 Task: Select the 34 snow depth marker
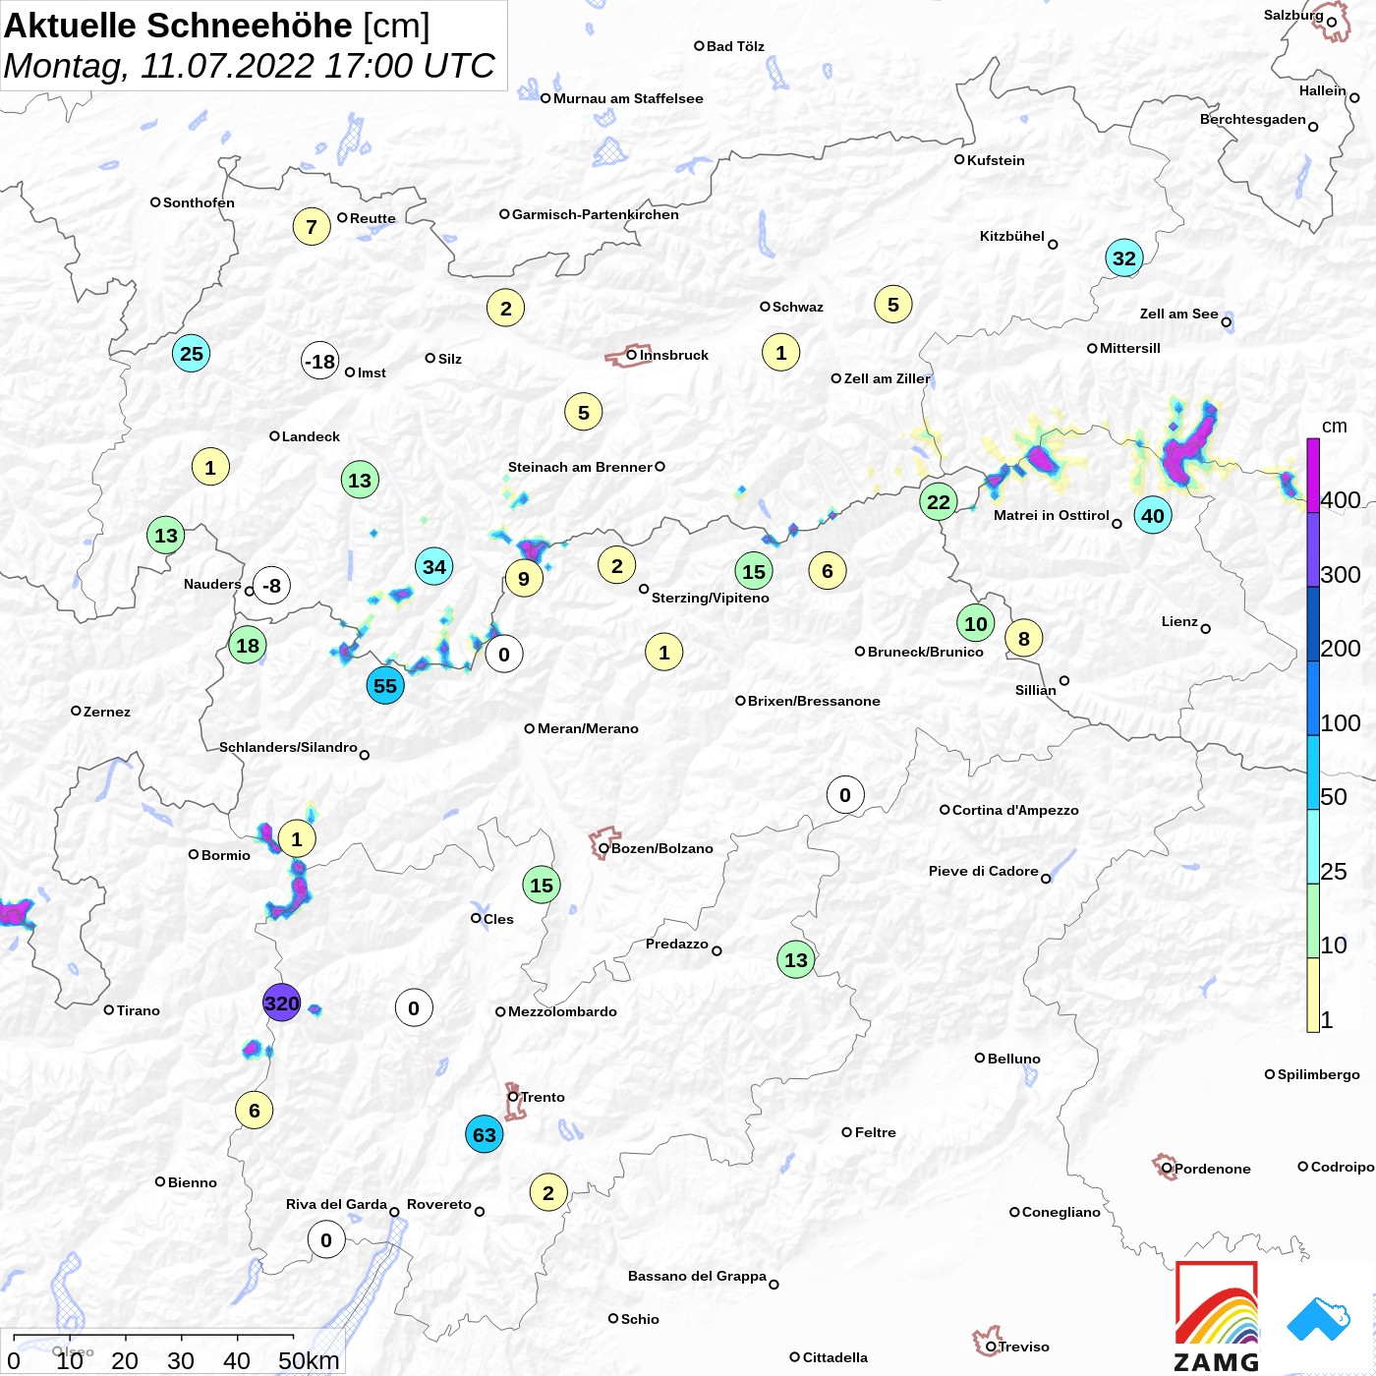434,566
